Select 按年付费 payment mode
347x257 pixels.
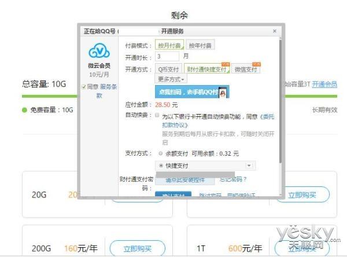(x=200, y=45)
